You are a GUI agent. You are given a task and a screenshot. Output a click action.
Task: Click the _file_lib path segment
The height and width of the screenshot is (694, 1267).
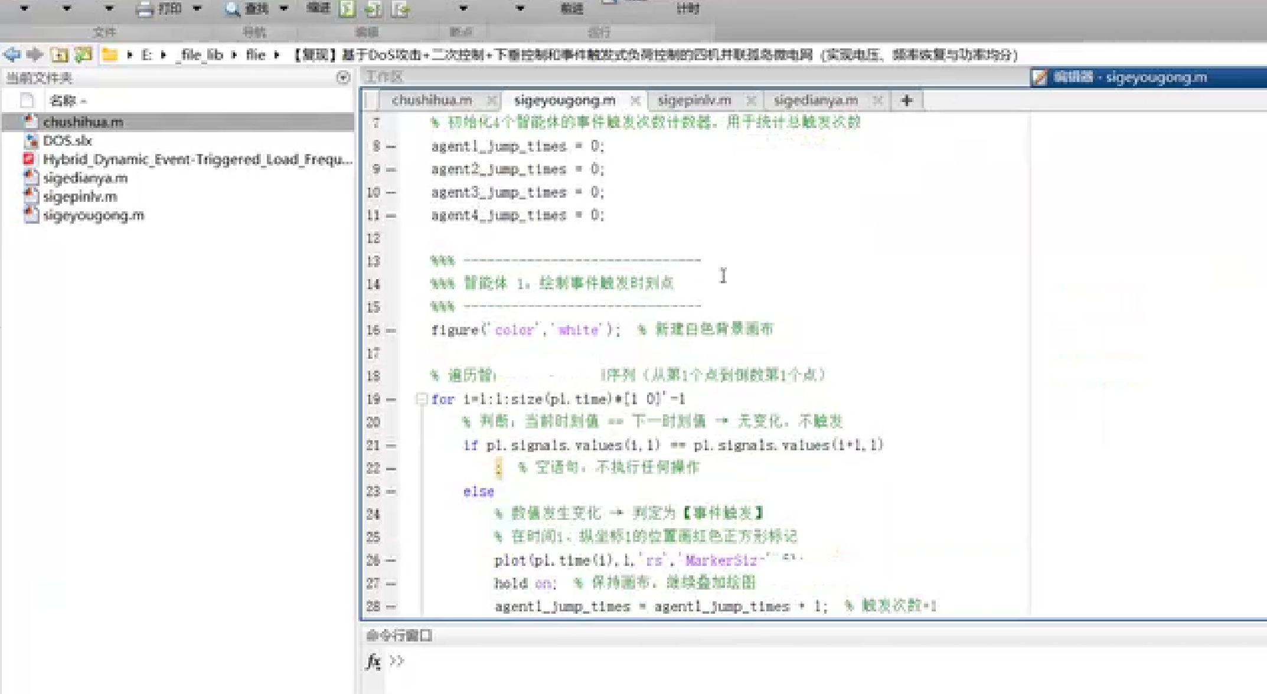200,55
